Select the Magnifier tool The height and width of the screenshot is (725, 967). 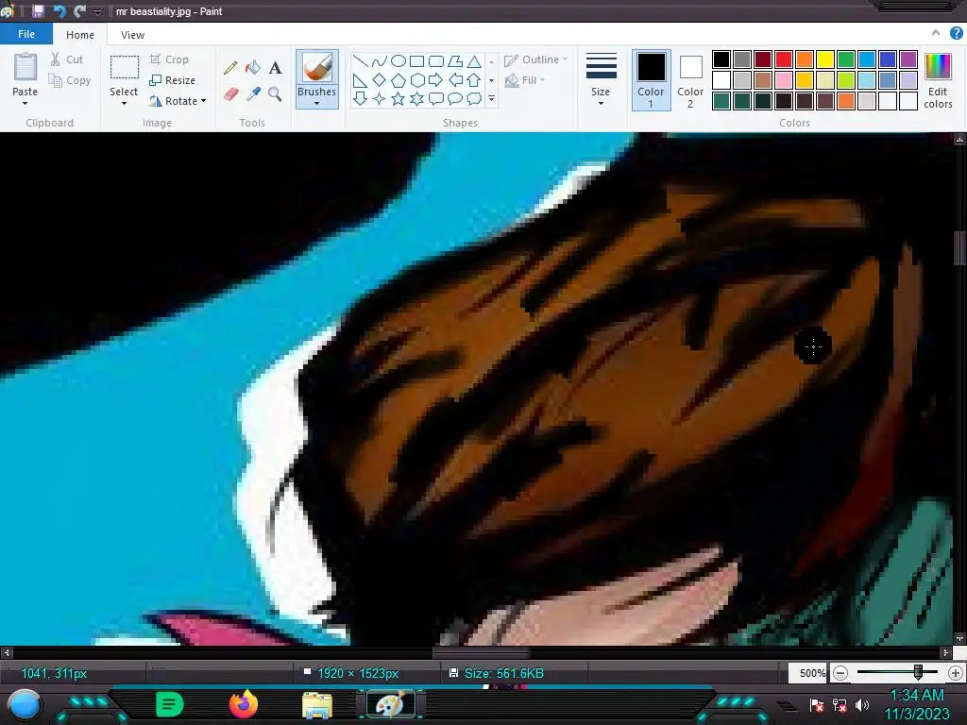pyautogui.click(x=275, y=93)
